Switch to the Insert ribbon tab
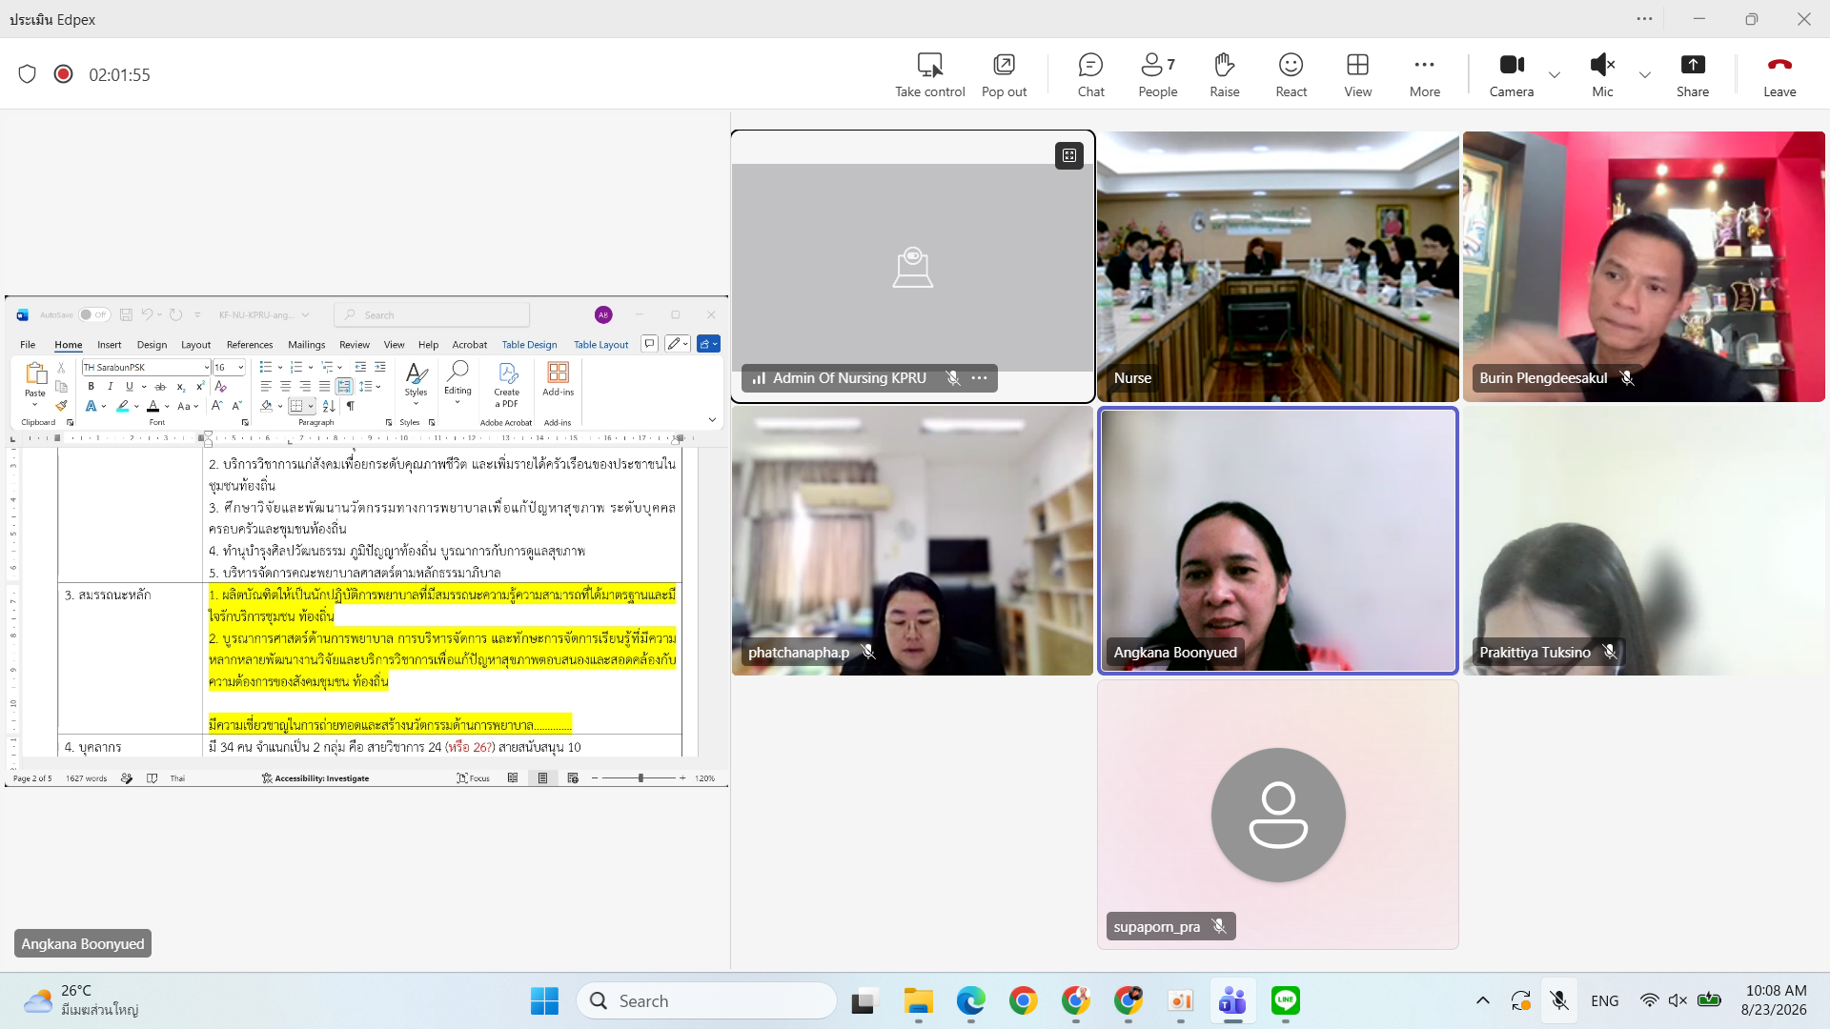The image size is (1830, 1029). click(109, 345)
